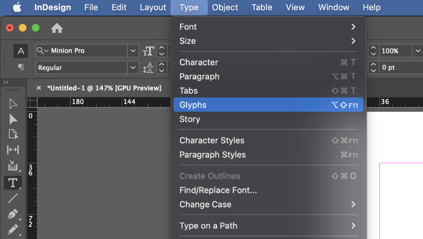Expand the Size submenu

[269, 41]
